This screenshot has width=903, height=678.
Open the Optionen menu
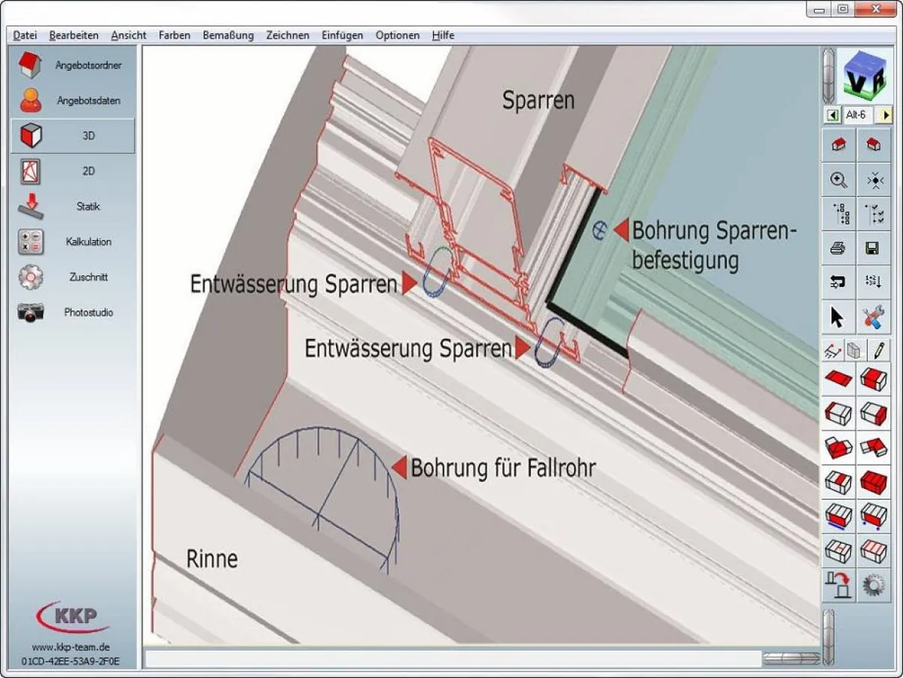pyautogui.click(x=397, y=35)
